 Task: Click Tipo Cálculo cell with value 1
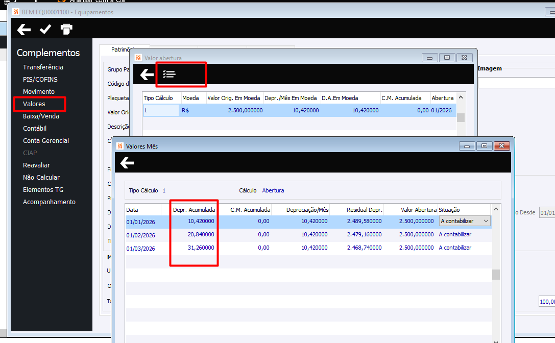pos(161,110)
